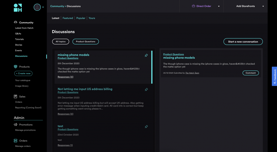Click the Products sidebar heading
Viewport: 277px width, 152px height.
click(x=24, y=67)
